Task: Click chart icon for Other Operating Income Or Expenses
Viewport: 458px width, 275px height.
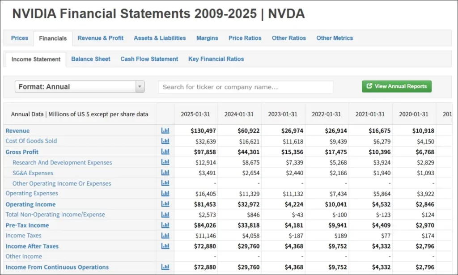Action: pyautogui.click(x=165, y=183)
